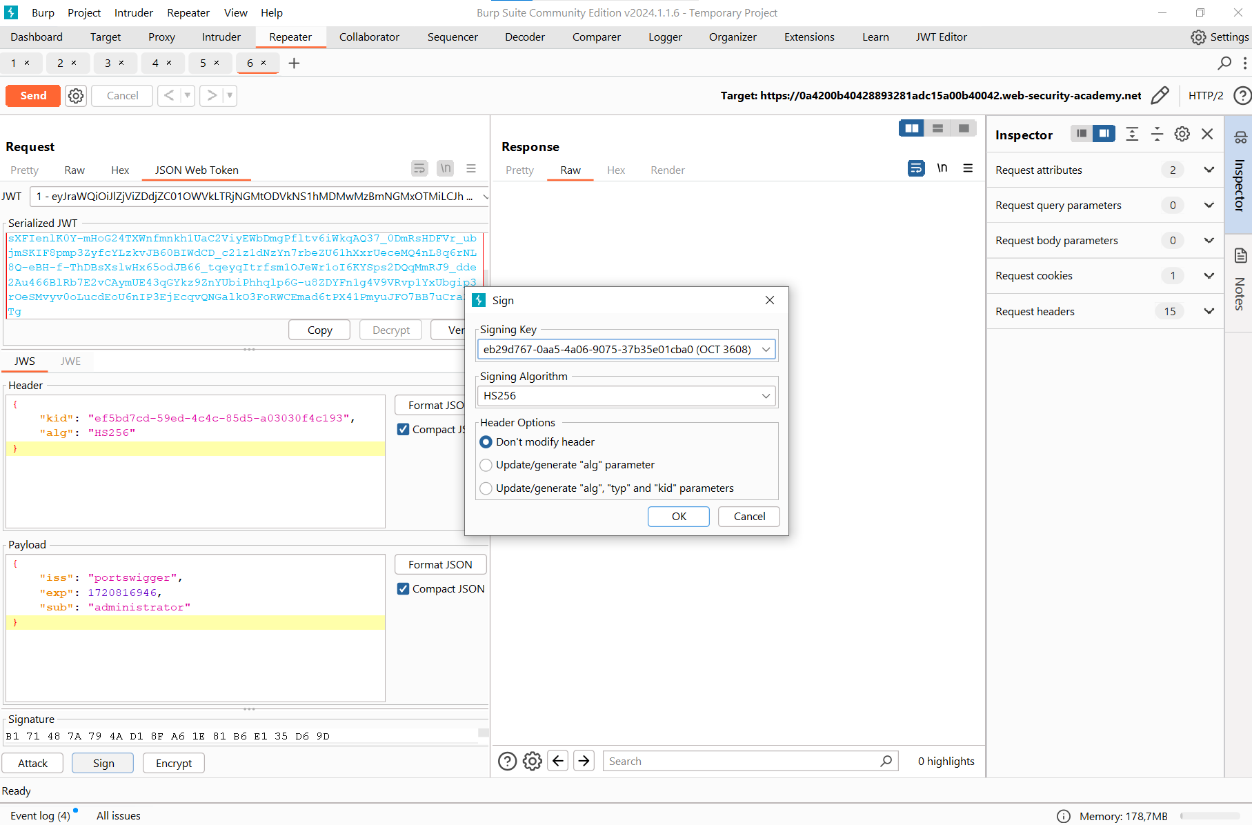Open Repeater request settings gear
Viewport: 1252px width, 825px height.
[76, 96]
